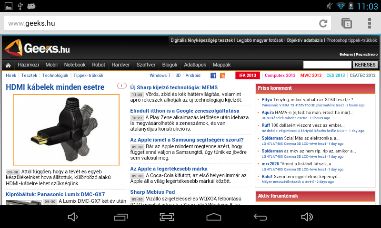This screenshot has width=381, height=228.
Task: Open the HDMI adapter article image
Action: [x=66, y=130]
